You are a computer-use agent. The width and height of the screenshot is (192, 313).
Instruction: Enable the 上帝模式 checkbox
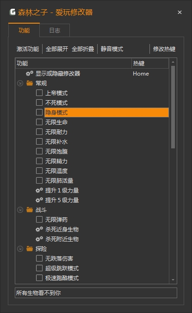tap(39, 93)
